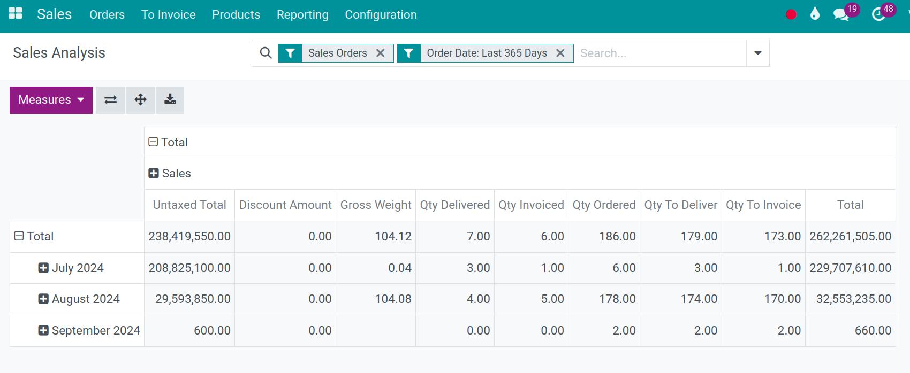Remove the Sales Orders filter

click(x=380, y=53)
